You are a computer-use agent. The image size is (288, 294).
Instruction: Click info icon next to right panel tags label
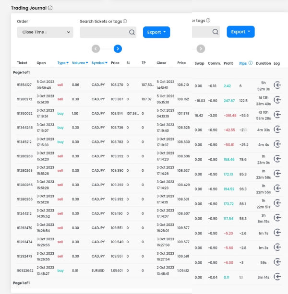tap(208, 20)
